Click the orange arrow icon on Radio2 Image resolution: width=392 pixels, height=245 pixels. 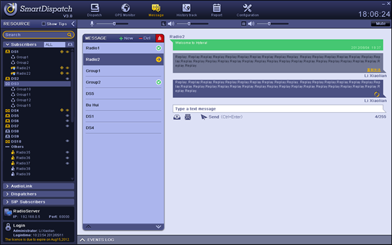tap(159, 60)
